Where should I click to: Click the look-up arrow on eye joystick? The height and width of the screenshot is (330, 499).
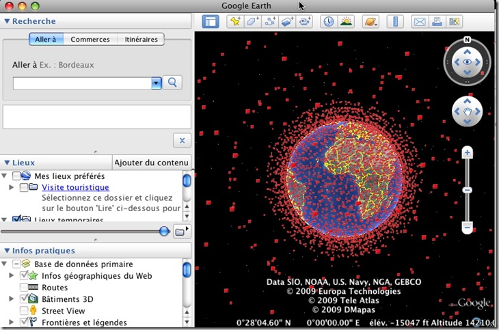click(x=467, y=51)
